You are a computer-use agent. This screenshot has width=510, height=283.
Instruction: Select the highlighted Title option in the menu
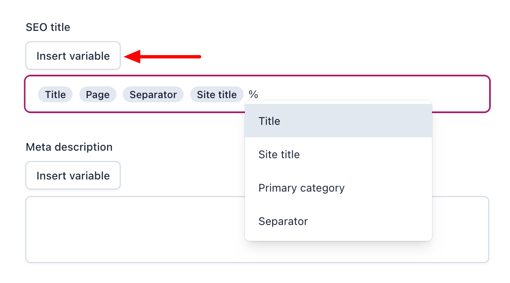[269, 121]
